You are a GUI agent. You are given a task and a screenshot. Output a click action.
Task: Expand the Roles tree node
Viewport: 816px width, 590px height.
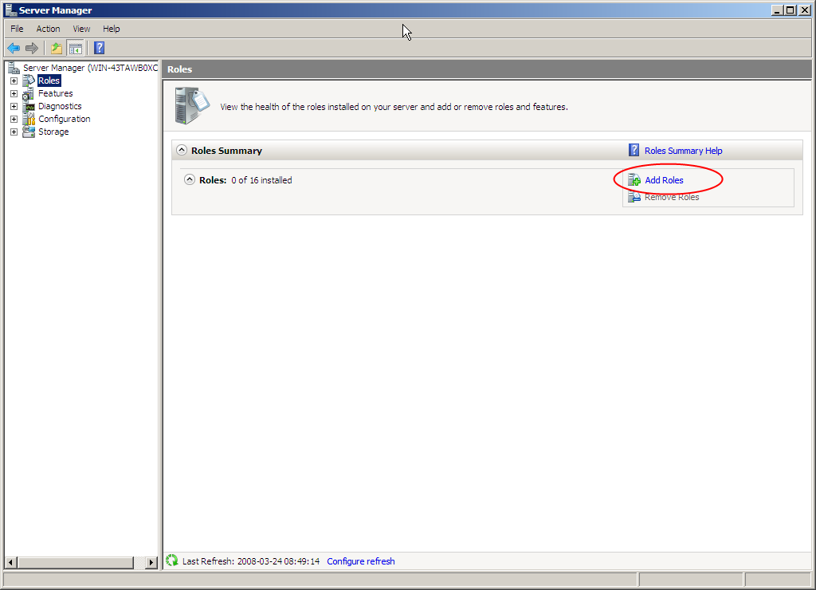[14, 81]
